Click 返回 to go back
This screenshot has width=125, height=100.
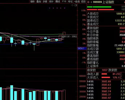pos(83,2)
